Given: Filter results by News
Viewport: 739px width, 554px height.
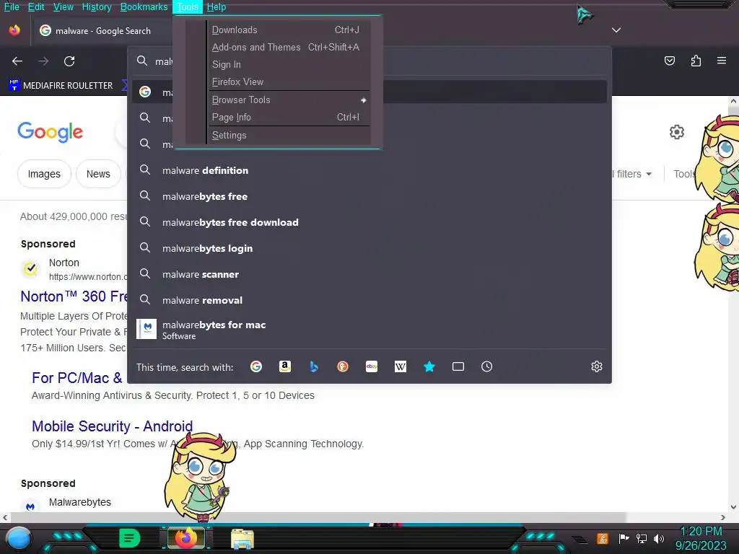Looking at the screenshot, I should coord(98,174).
